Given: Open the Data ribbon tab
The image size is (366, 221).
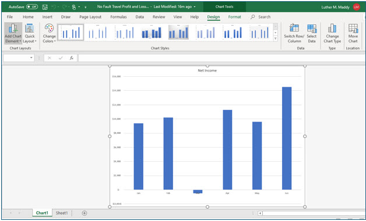Looking at the screenshot, I should coord(140,17).
